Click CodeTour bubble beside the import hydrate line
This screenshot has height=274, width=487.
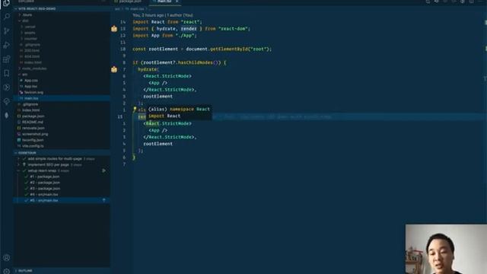114,29
